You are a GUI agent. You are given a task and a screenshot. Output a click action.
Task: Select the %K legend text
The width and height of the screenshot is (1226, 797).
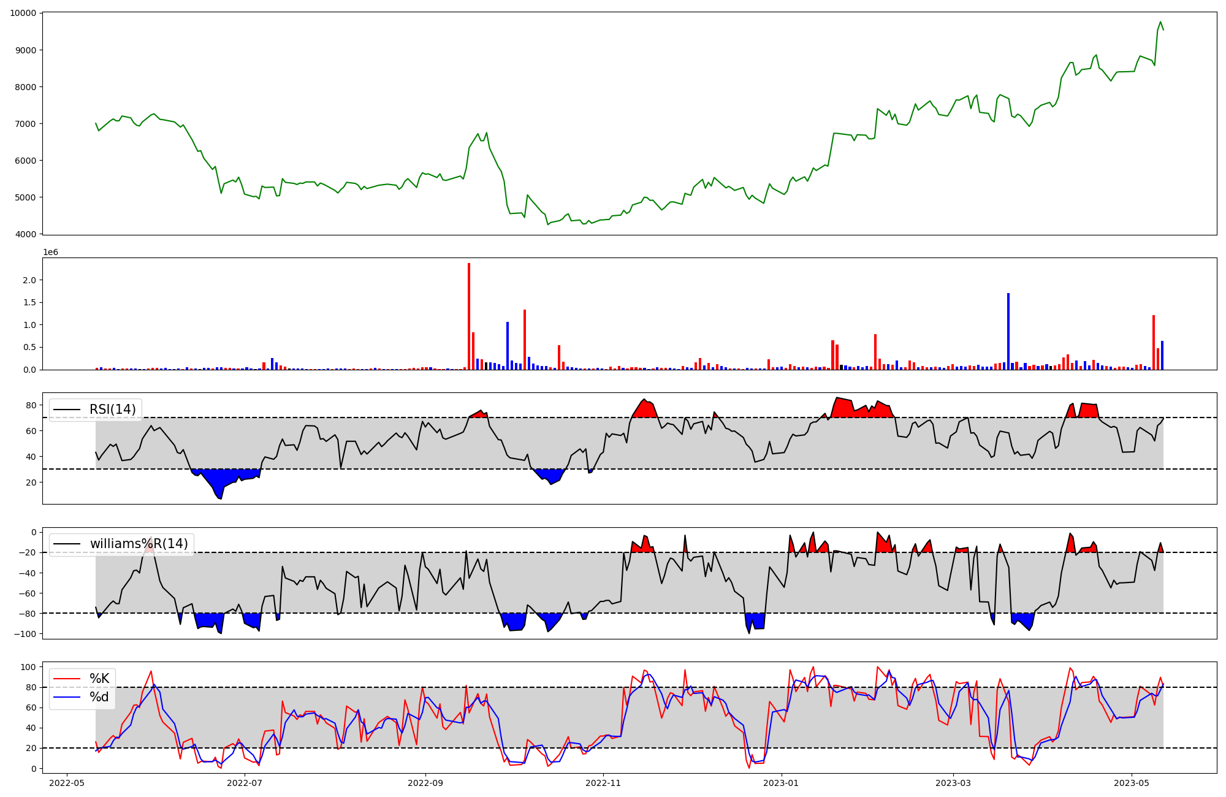click(99, 679)
